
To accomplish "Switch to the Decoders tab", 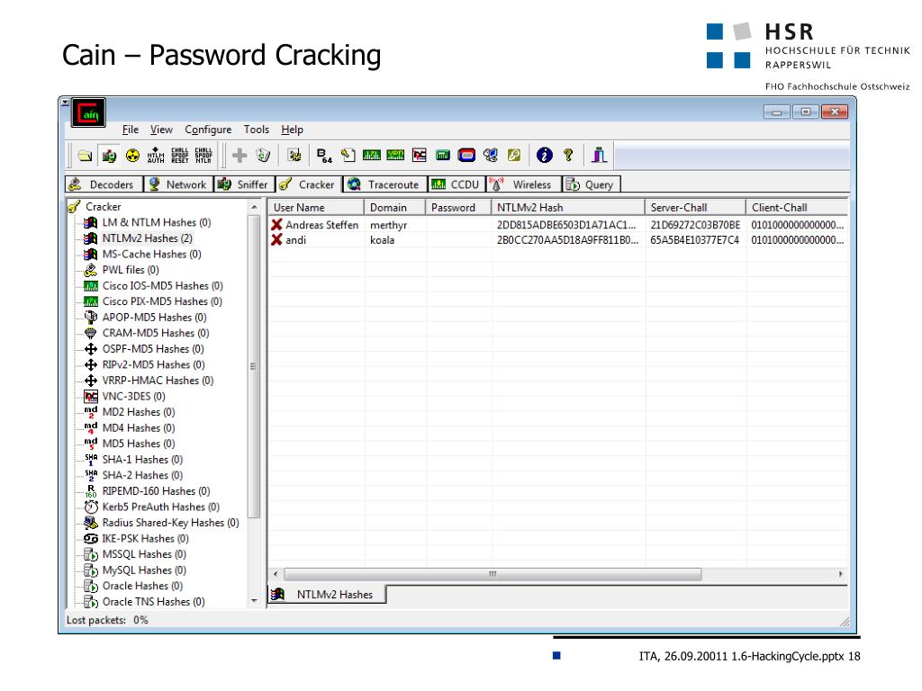I will [104, 184].
